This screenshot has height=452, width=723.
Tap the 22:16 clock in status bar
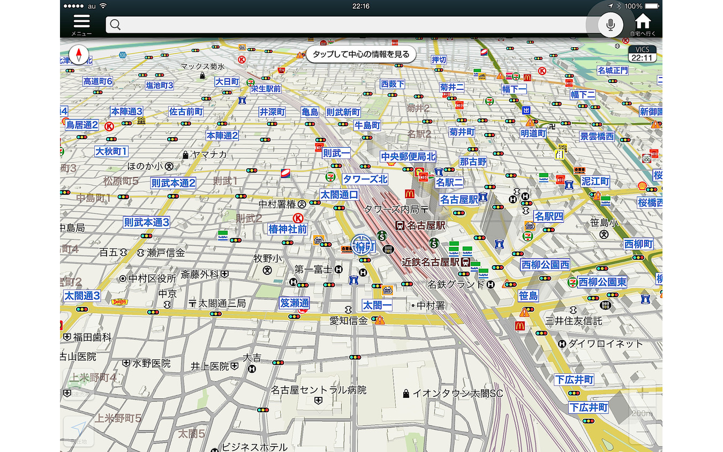[x=361, y=6]
